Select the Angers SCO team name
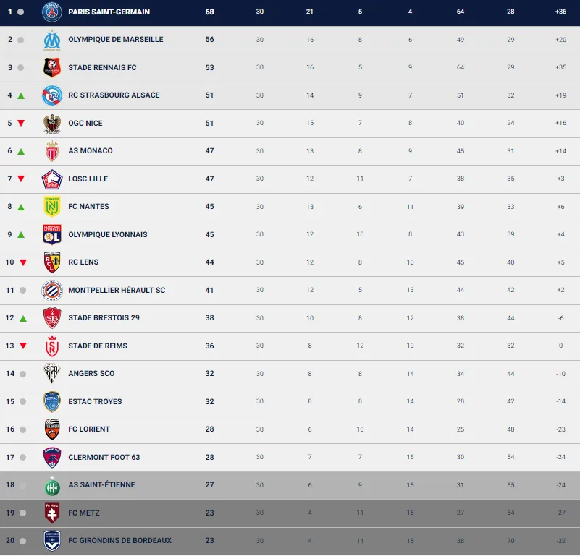 click(x=91, y=374)
